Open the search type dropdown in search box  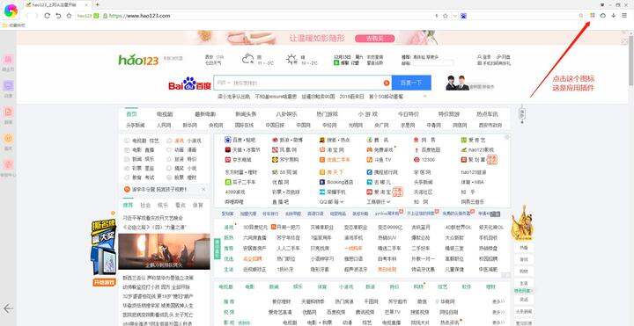223,83
